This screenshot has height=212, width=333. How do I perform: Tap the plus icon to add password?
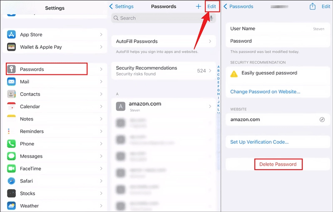tap(199, 7)
